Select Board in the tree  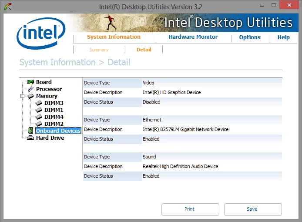(x=44, y=82)
